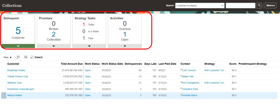Sort by Total Amount Due column header
The height and width of the screenshot is (111, 280).
[72, 64]
